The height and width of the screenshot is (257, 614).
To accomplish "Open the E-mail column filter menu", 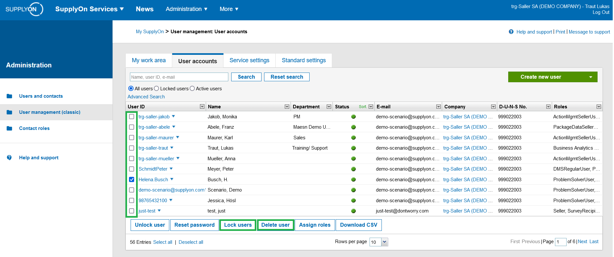I will [x=439, y=107].
